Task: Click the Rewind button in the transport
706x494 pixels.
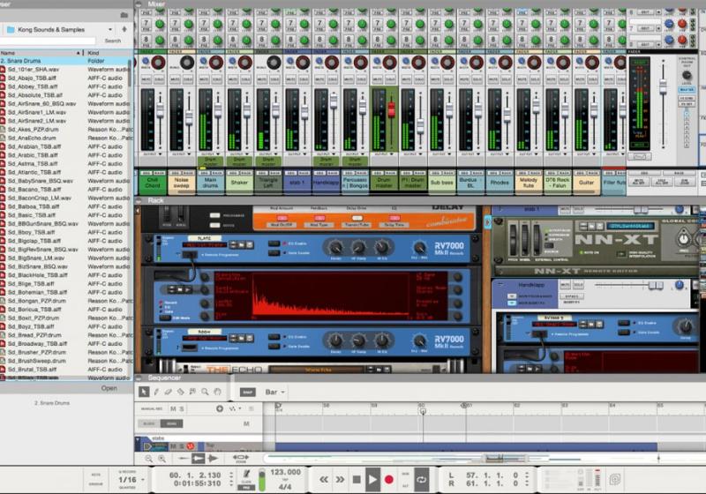Action: click(324, 479)
